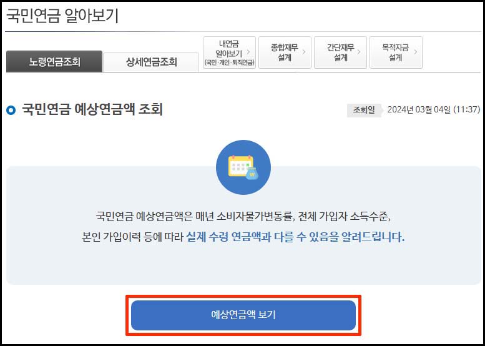Screen dimensions: 485x346
Task: Switch to the 노령연금조회 tab
Action: pyautogui.click(x=54, y=62)
